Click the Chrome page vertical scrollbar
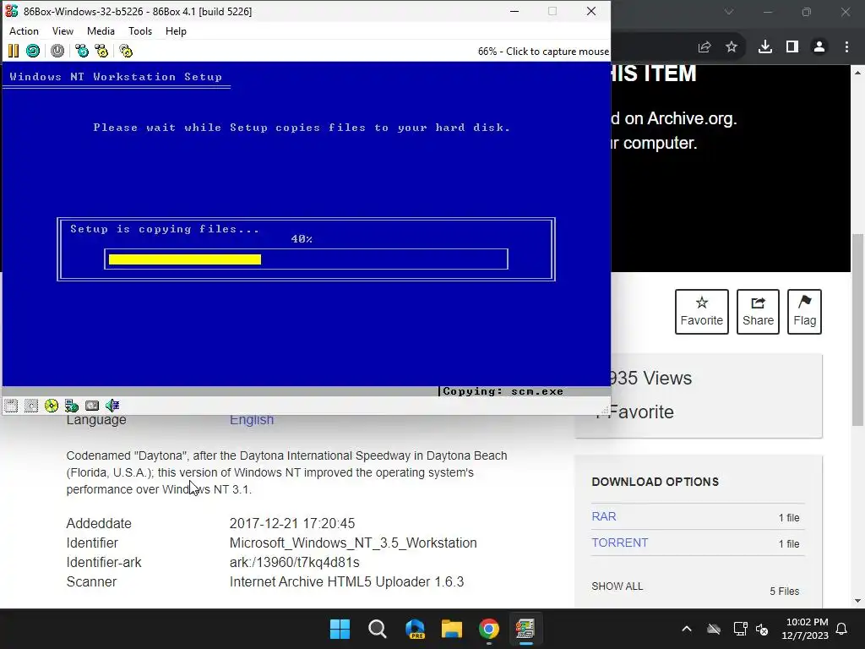865x649 pixels. click(x=857, y=330)
